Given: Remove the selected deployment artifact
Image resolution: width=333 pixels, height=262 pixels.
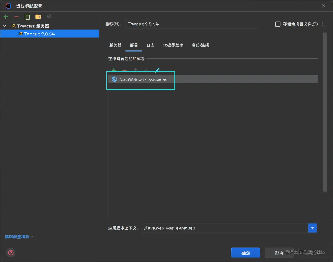Looking at the screenshot, I should [x=124, y=70].
